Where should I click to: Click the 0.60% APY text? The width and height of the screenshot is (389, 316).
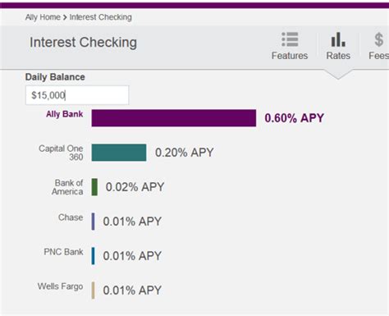(x=295, y=118)
